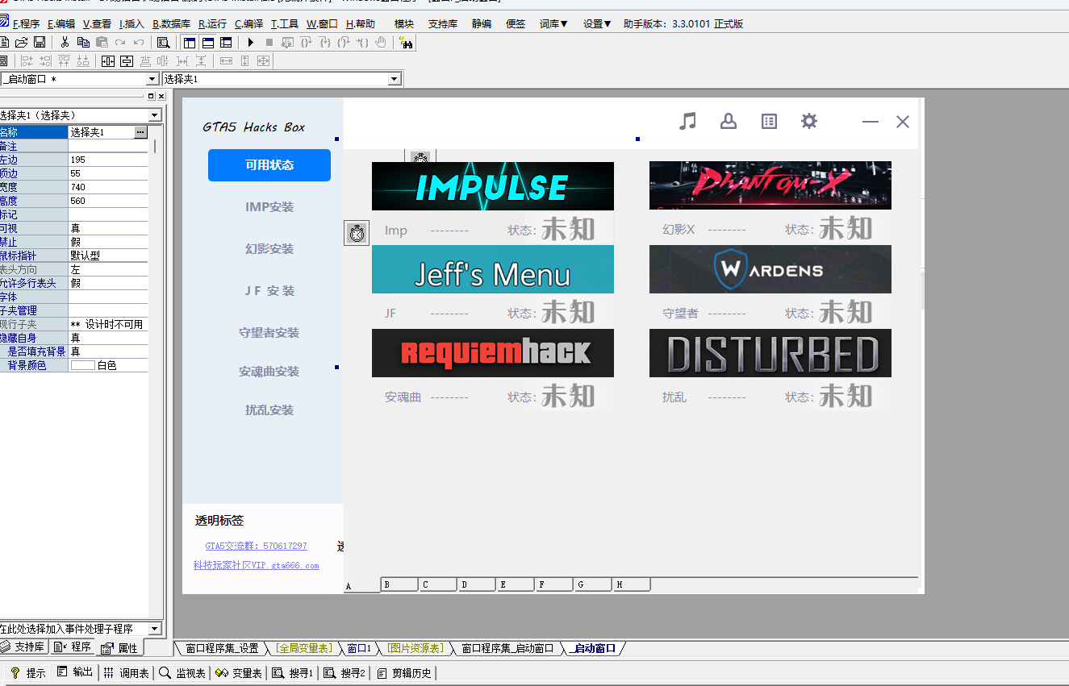Viewport: 1069px width, 686px height.
Task: Click the gear settings icon in header
Action: click(x=809, y=121)
